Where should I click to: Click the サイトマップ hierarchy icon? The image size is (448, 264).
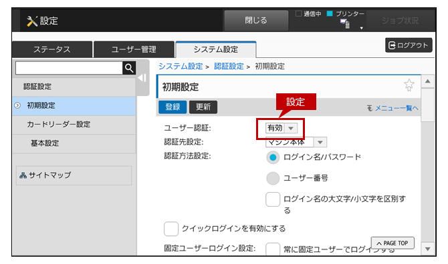tap(23, 175)
